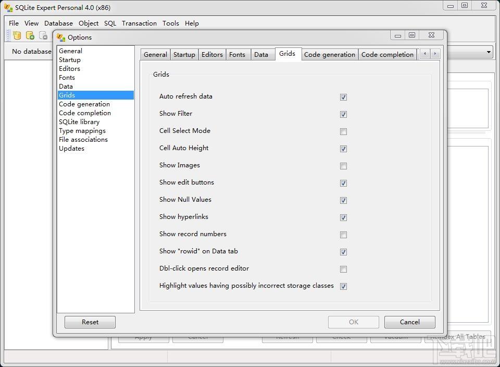The image size is (500, 367).
Task: Enable Dbl-click opens record editor checkbox
Action: tap(343, 270)
